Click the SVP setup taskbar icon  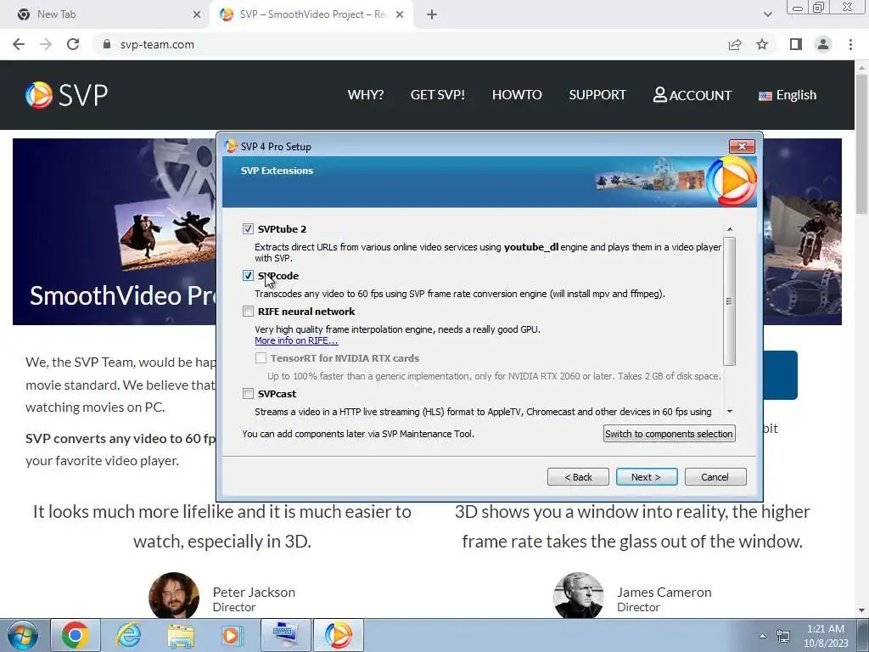coord(339,635)
